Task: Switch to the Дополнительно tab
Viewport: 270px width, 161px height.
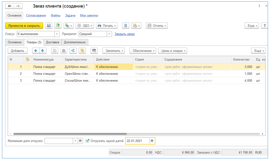Action: (75, 42)
